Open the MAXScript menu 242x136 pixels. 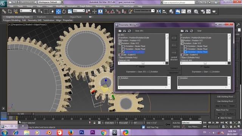tap(129, 6)
